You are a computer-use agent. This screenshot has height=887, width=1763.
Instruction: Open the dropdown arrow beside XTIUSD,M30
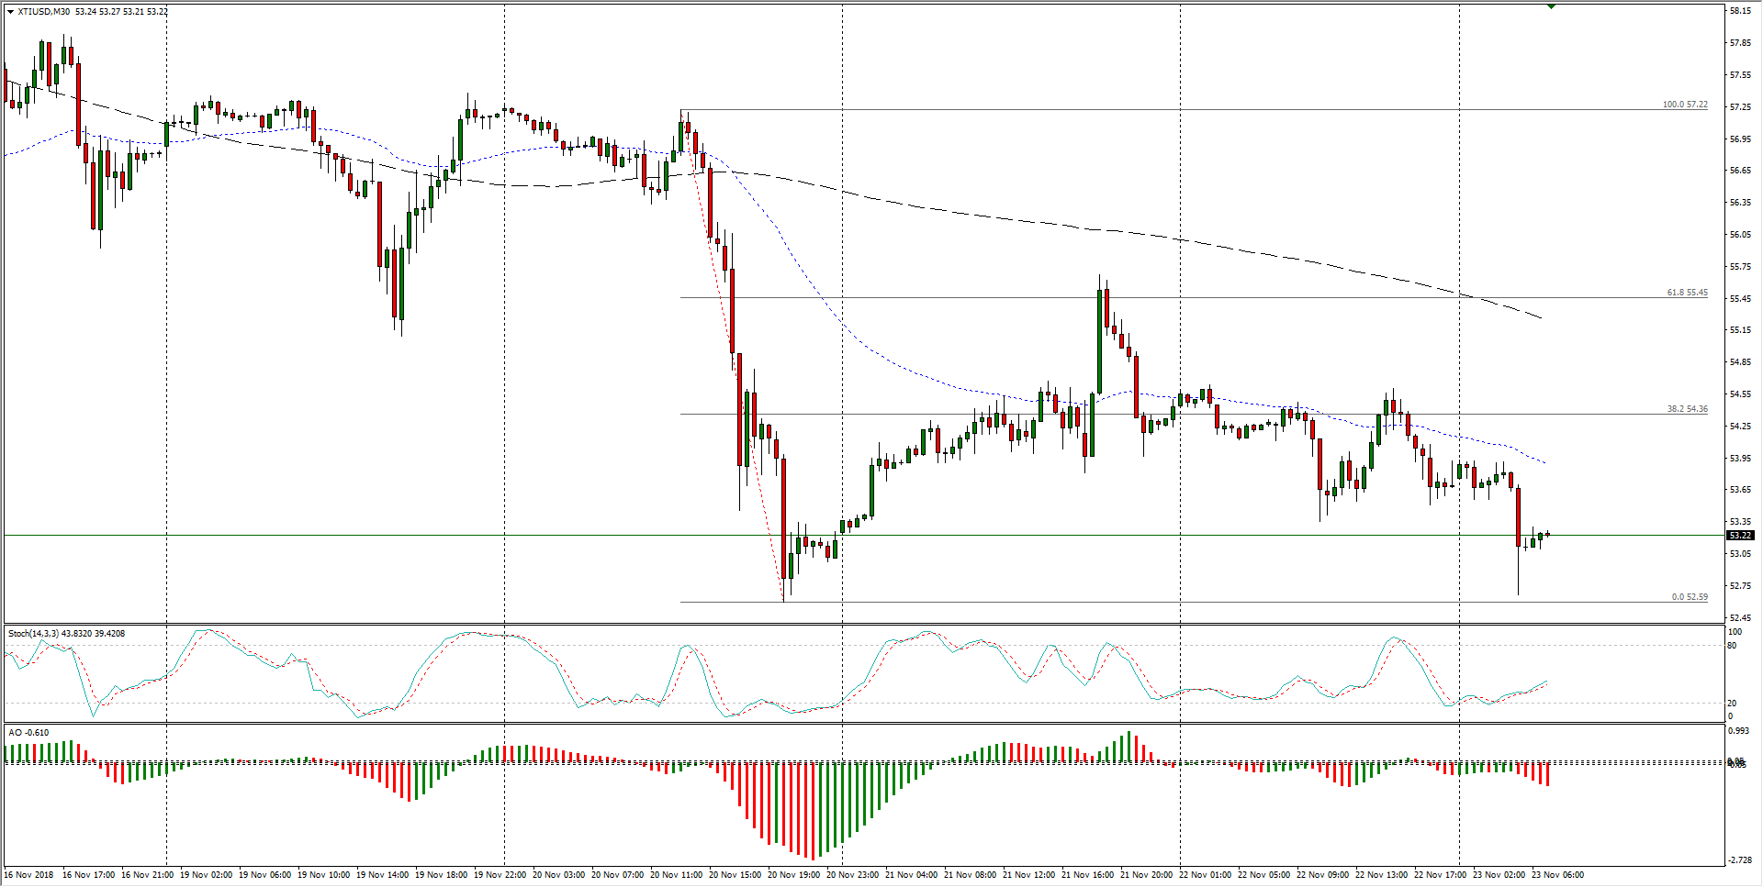10,12
